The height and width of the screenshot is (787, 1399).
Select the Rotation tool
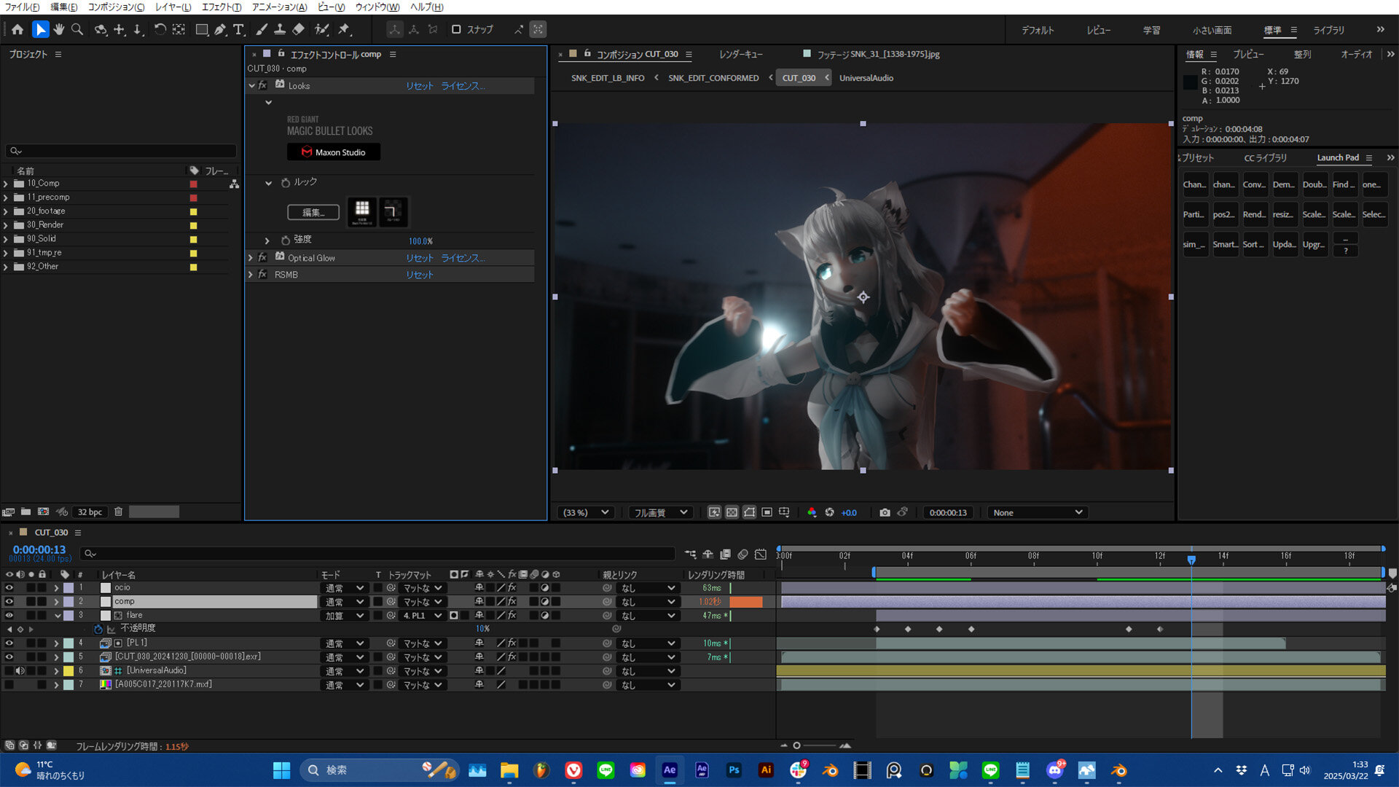coord(160,30)
